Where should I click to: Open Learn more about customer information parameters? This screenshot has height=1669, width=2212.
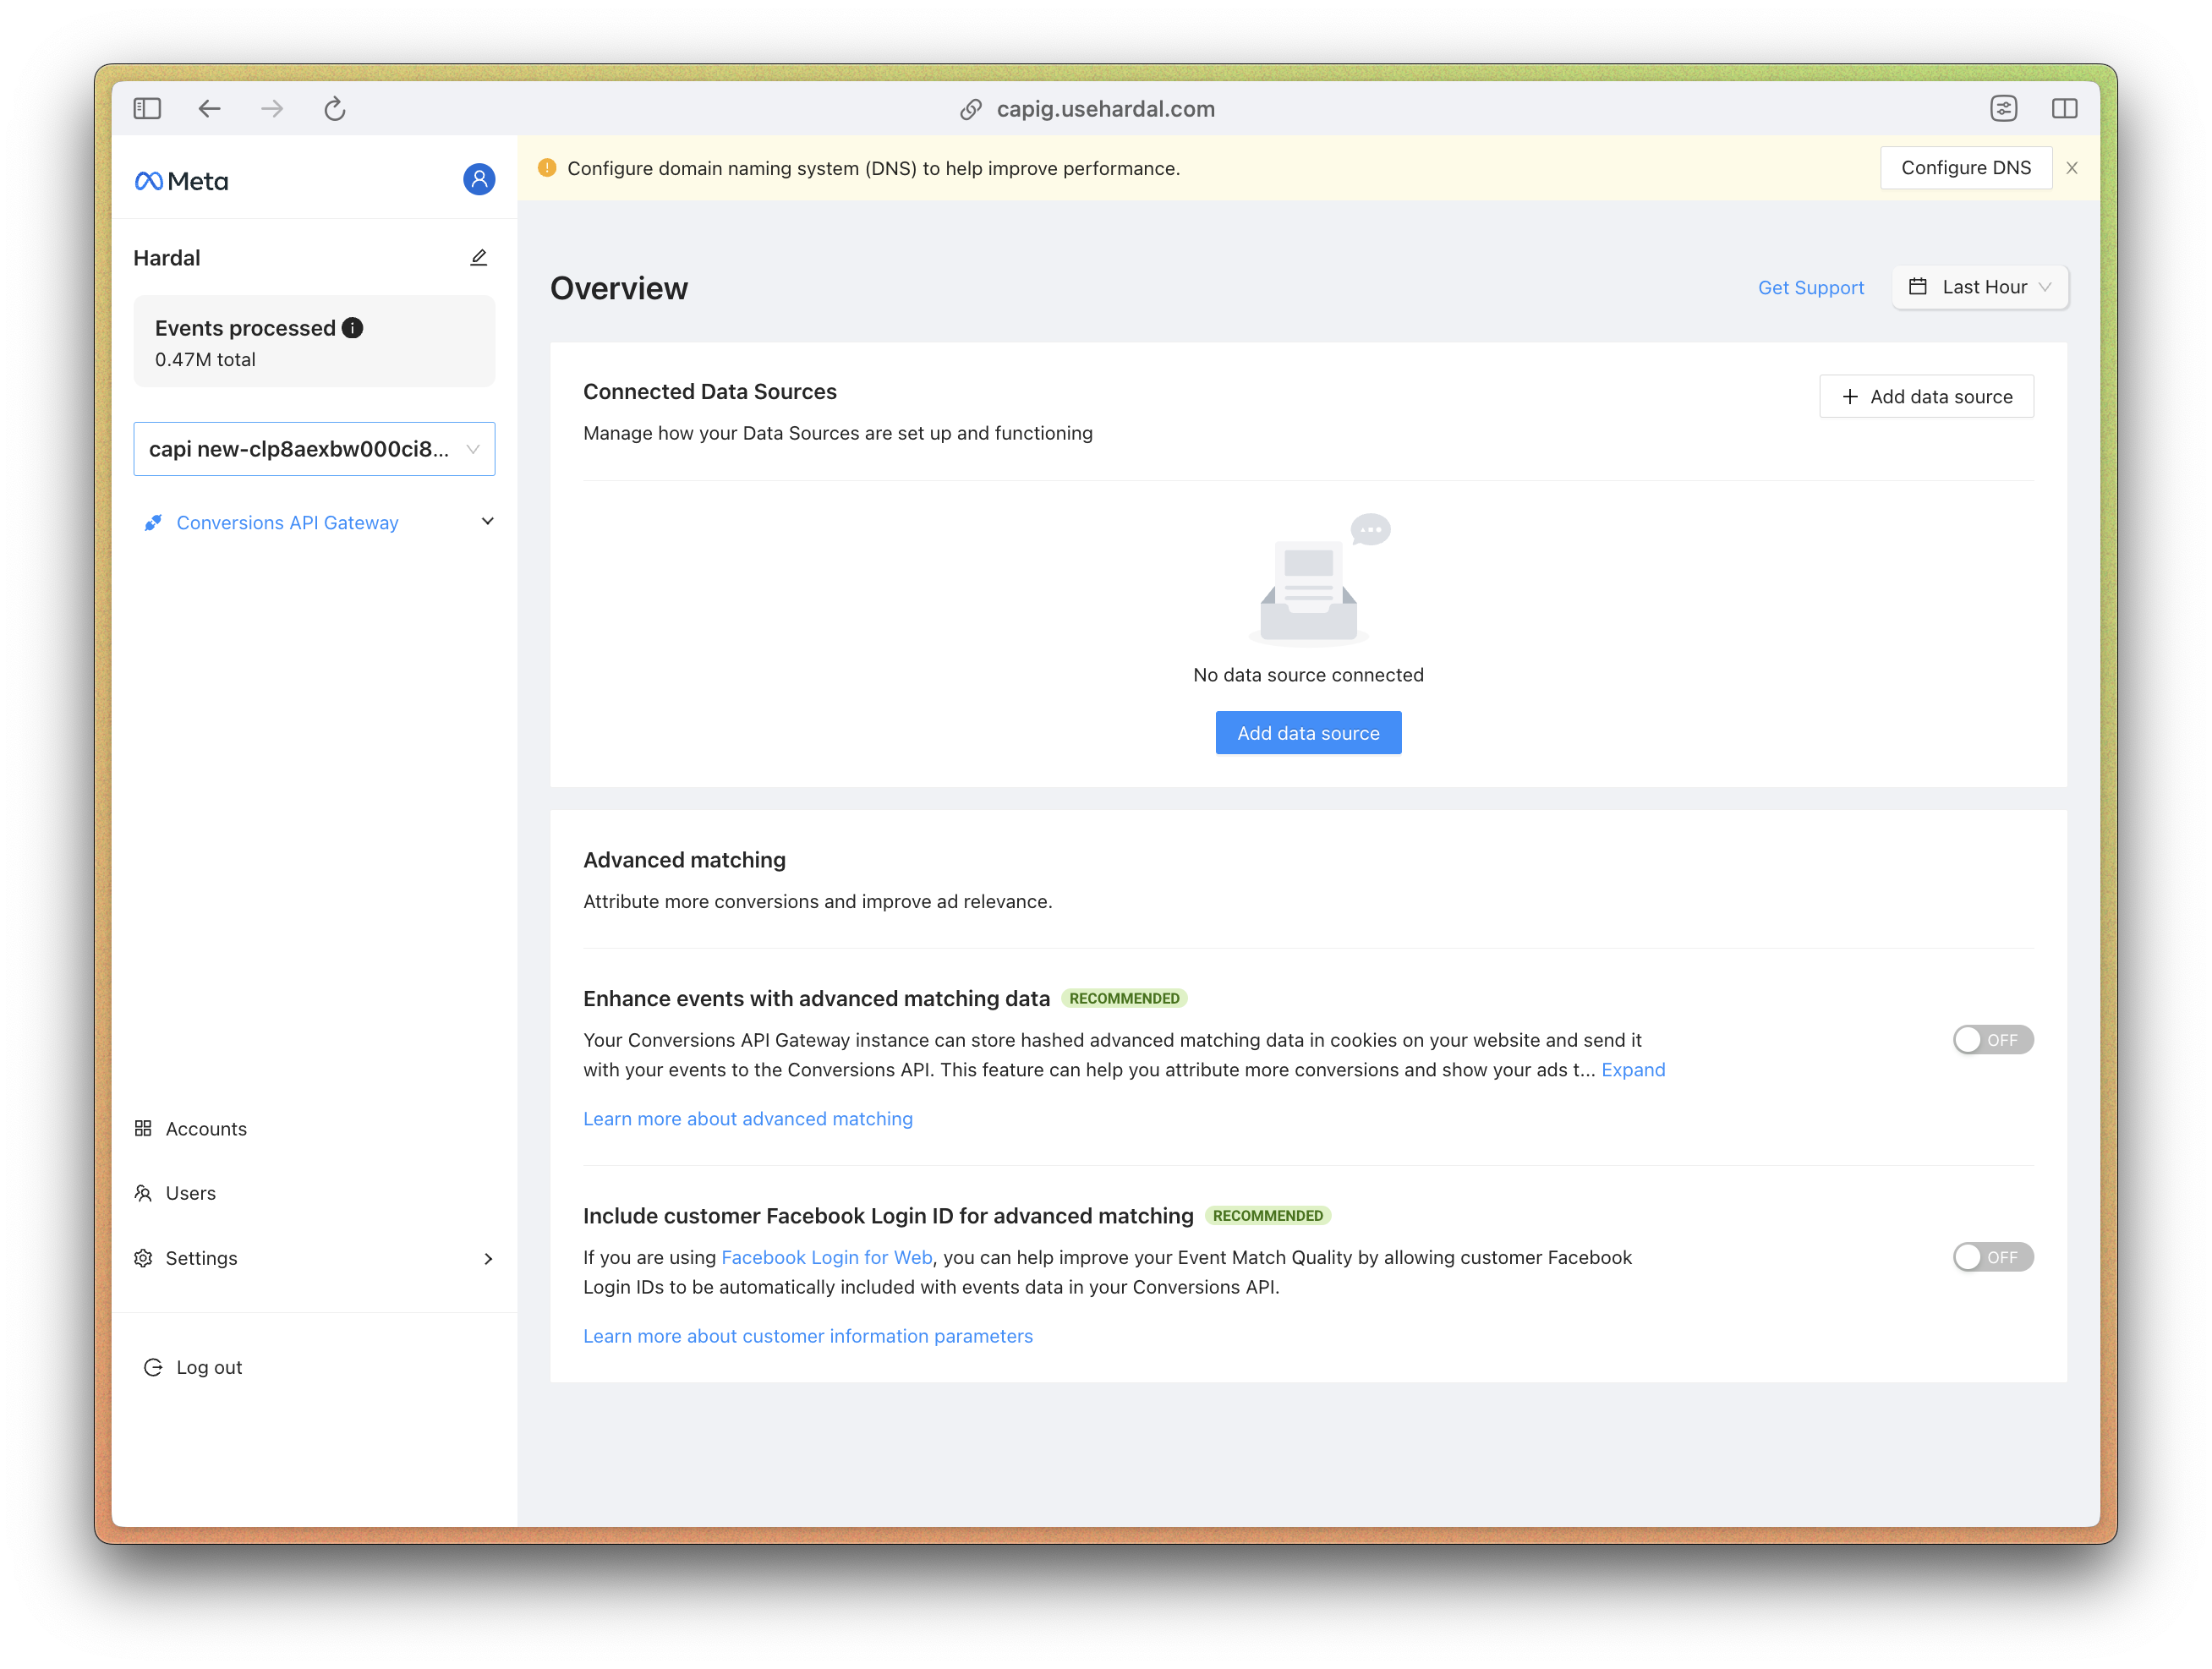808,1336
